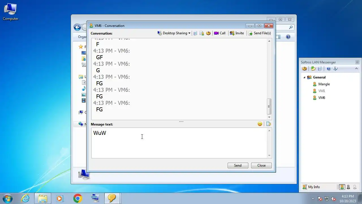Open the quick message templates icon beside smiley
Viewport: 362px width, 204px height.
268,124
